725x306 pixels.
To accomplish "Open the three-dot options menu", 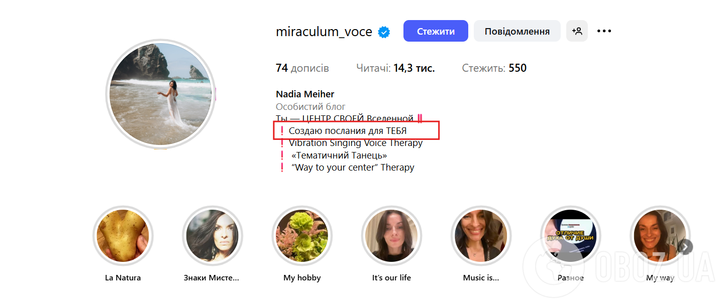I will pos(604,31).
